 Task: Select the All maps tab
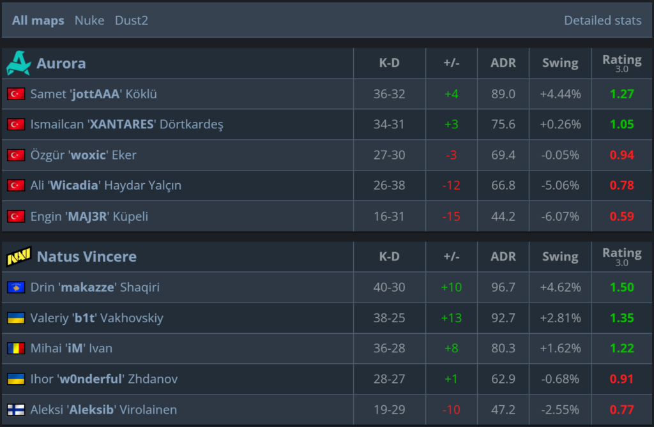pos(38,20)
